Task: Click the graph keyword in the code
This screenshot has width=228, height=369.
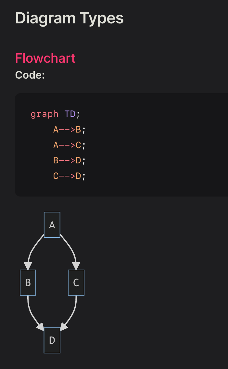Action: (x=44, y=114)
